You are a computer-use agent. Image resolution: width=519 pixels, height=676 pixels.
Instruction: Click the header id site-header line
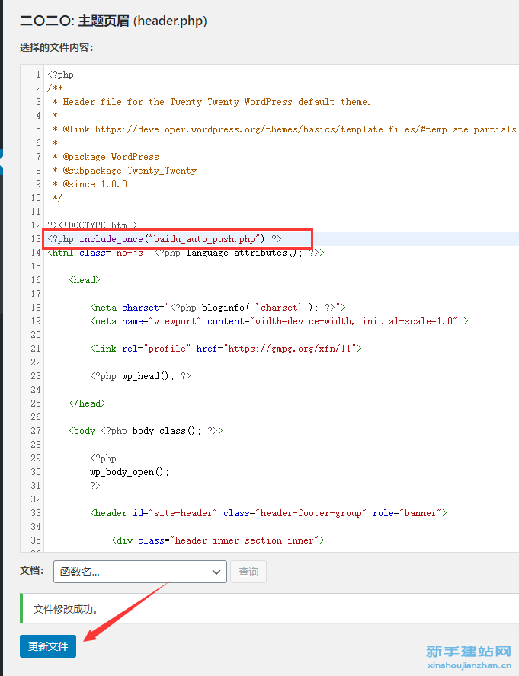pos(268,513)
